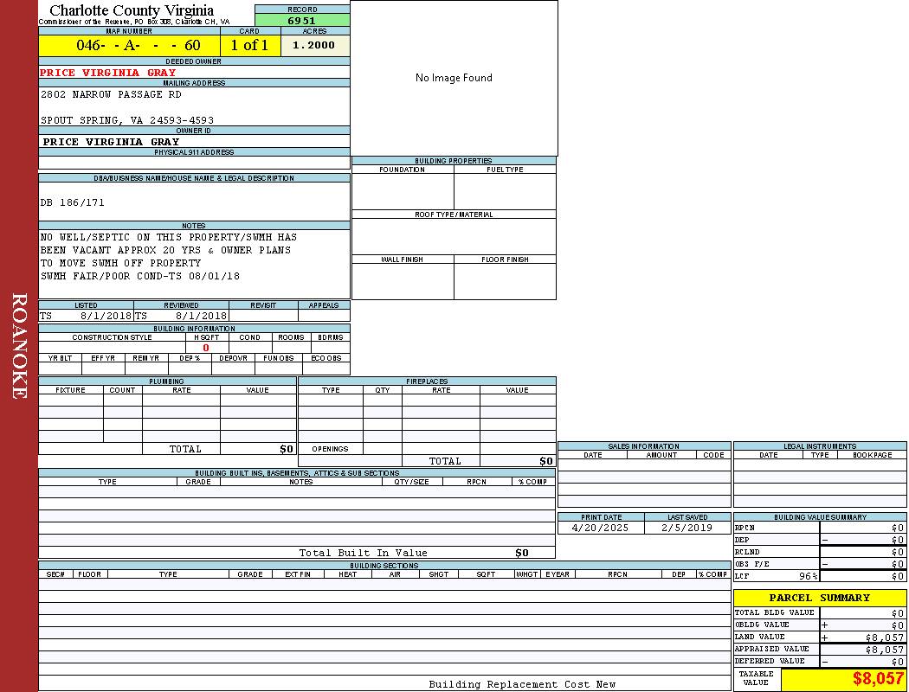The height and width of the screenshot is (692, 909).
Task: Click the 'No Image Found' photo placeholder
Action: (x=454, y=78)
